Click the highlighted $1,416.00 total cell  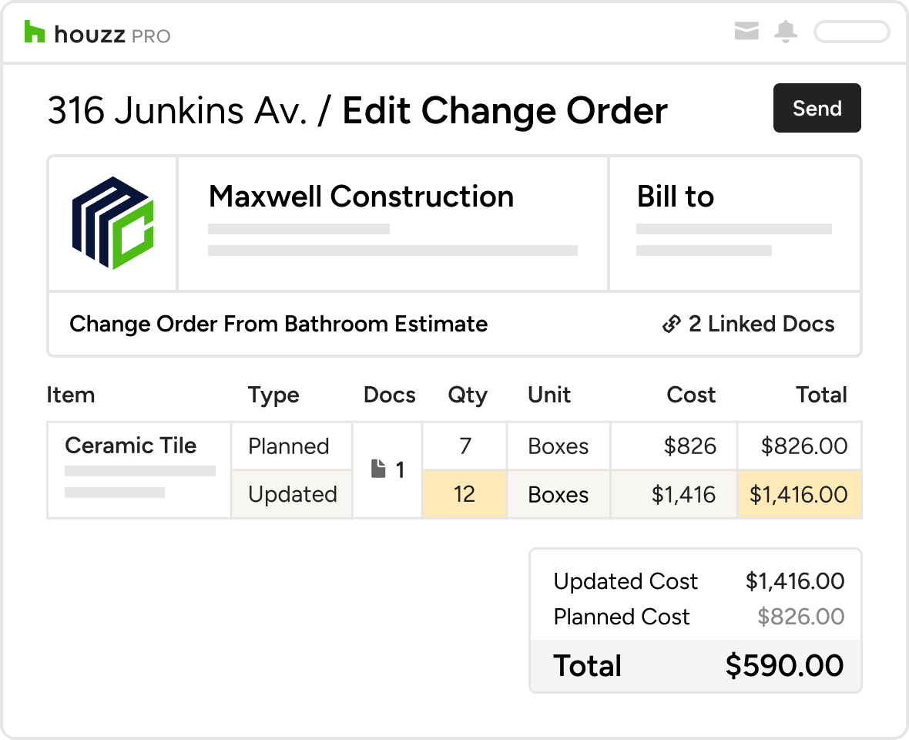click(799, 494)
